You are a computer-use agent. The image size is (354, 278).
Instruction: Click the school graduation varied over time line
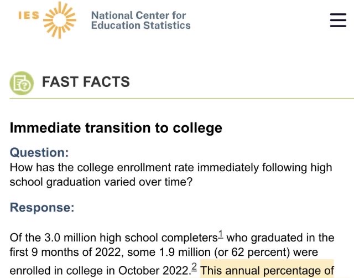coord(101,182)
